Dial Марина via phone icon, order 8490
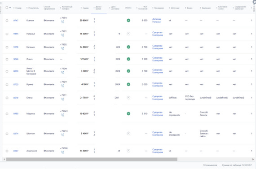This screenshot has height=169, width=256. coord(62,115)
